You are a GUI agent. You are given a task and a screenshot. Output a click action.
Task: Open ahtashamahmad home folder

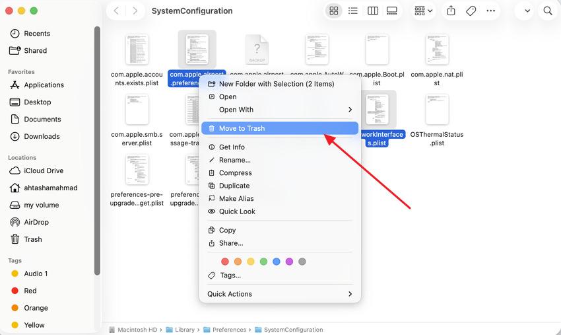(x=44, y=188)
